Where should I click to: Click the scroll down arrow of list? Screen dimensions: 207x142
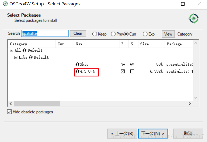click(196, 98)
